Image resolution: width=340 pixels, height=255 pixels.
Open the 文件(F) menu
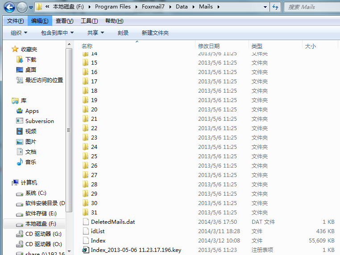(16, 21)
